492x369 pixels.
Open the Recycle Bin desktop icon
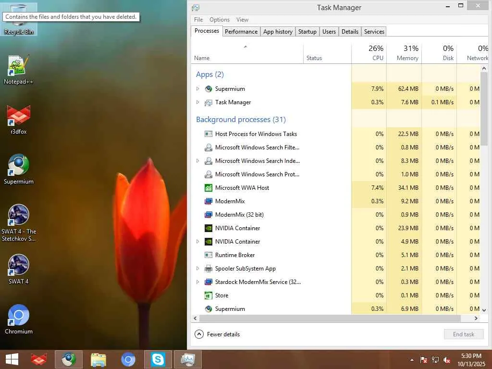(19, 19)
